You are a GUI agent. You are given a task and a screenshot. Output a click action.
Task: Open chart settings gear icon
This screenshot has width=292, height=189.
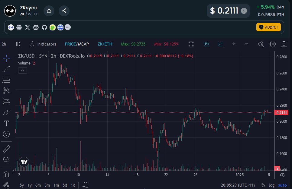[x=273, y=44]
